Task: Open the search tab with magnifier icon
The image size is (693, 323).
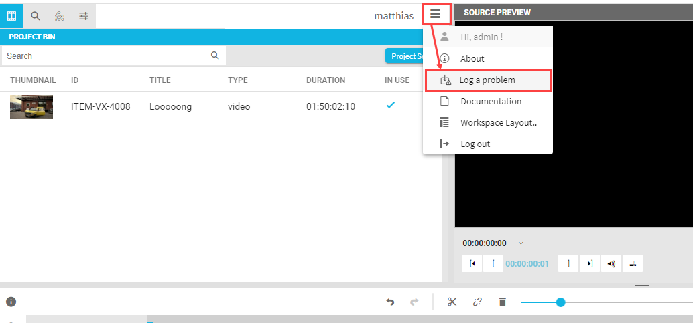Action: click(x=36, y=16)
